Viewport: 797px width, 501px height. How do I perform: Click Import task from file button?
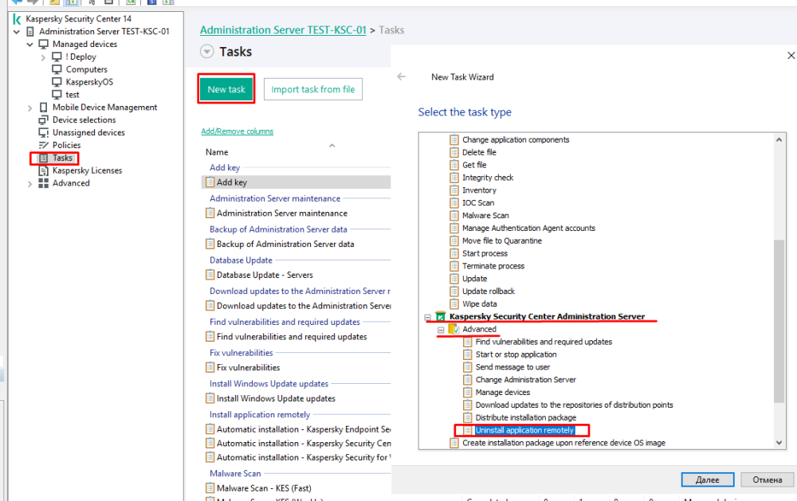(x=313, y=89)
